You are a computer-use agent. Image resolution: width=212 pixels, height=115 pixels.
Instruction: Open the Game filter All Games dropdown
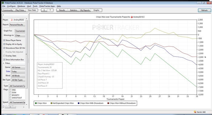click(18, 67)
